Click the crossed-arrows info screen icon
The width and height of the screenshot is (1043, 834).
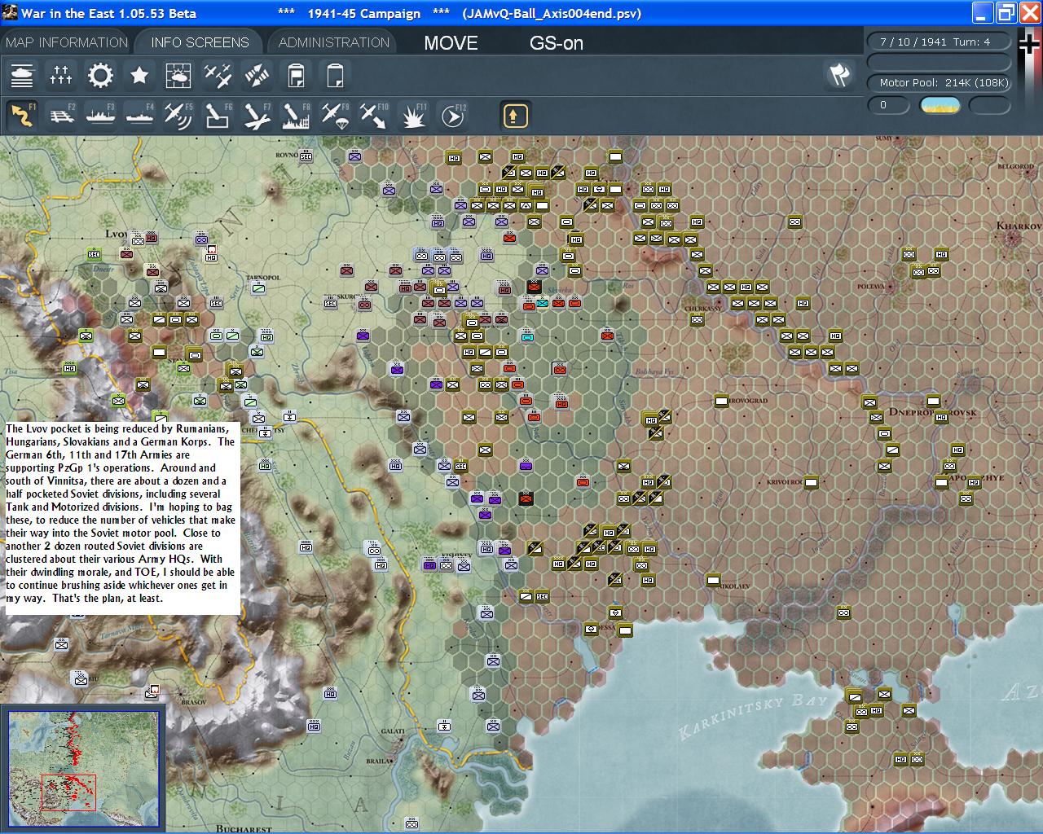tap(257, 76)
